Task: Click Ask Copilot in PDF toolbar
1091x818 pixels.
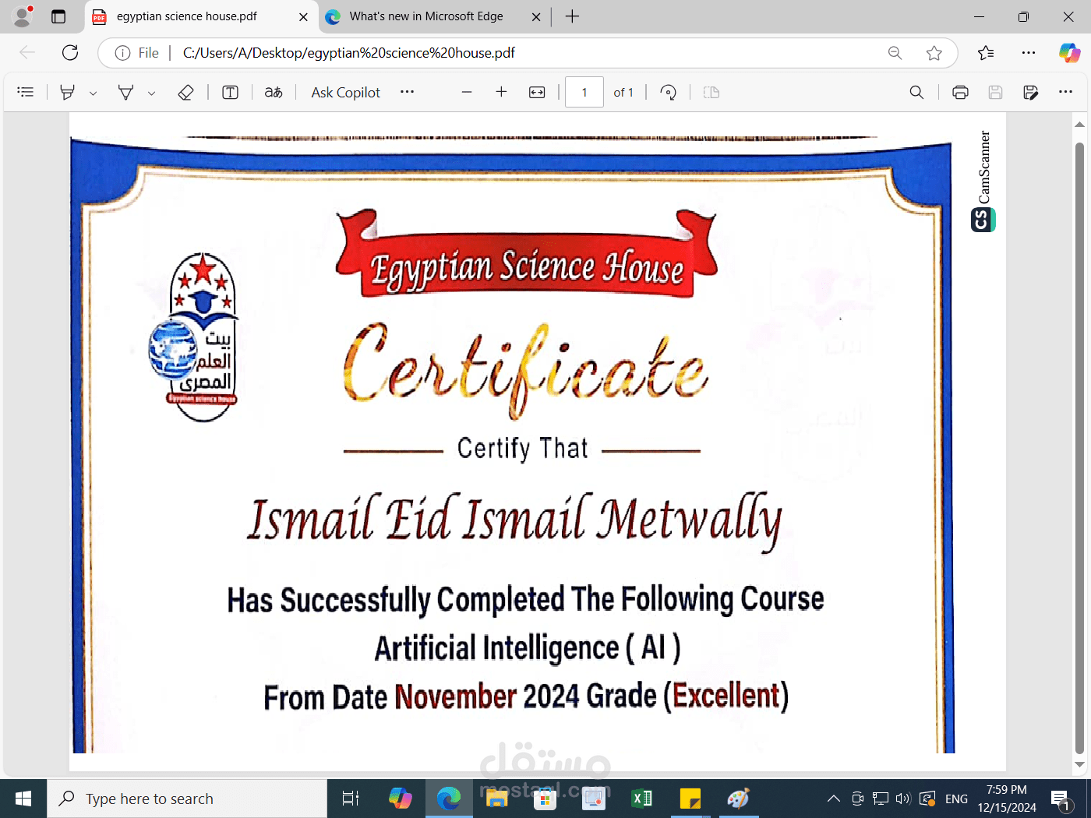Action: (x=345, y=92)
